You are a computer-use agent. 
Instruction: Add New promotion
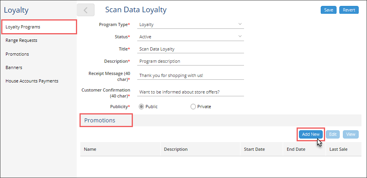pyautogui.click(x=311, y=134)
